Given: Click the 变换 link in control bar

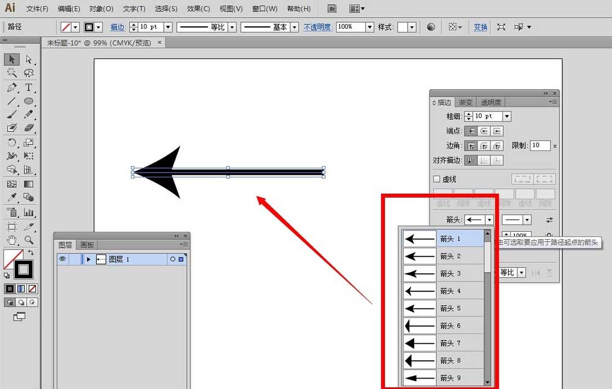Looking at the screenshot, I should coord(480,27).
